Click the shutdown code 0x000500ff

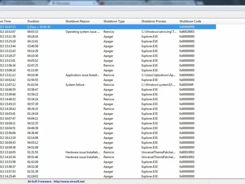pyautogui.click(x=187, y=85)
